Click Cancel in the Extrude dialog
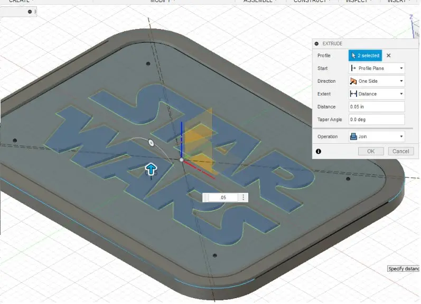 pos(400,151)
